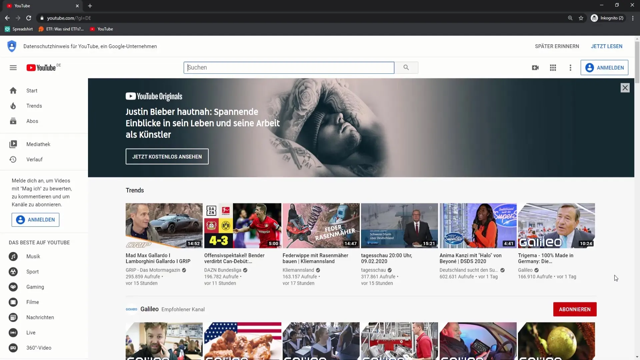Click the YouTube DE logo
The image size is (640, 360).
coord(43,68)
